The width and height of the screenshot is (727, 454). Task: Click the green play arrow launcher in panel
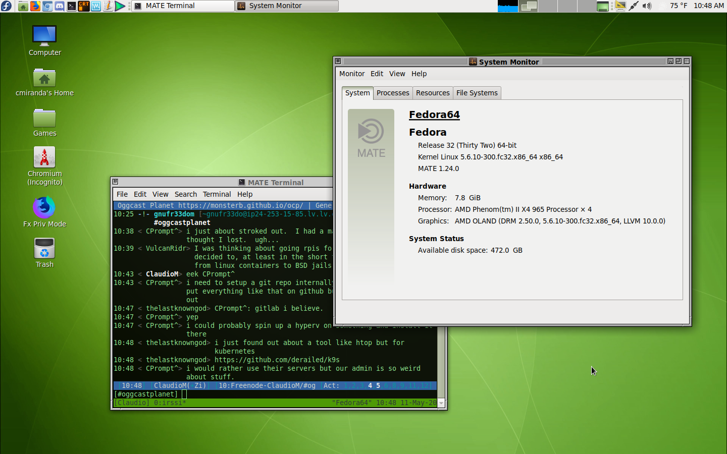[x=120, y=6]
